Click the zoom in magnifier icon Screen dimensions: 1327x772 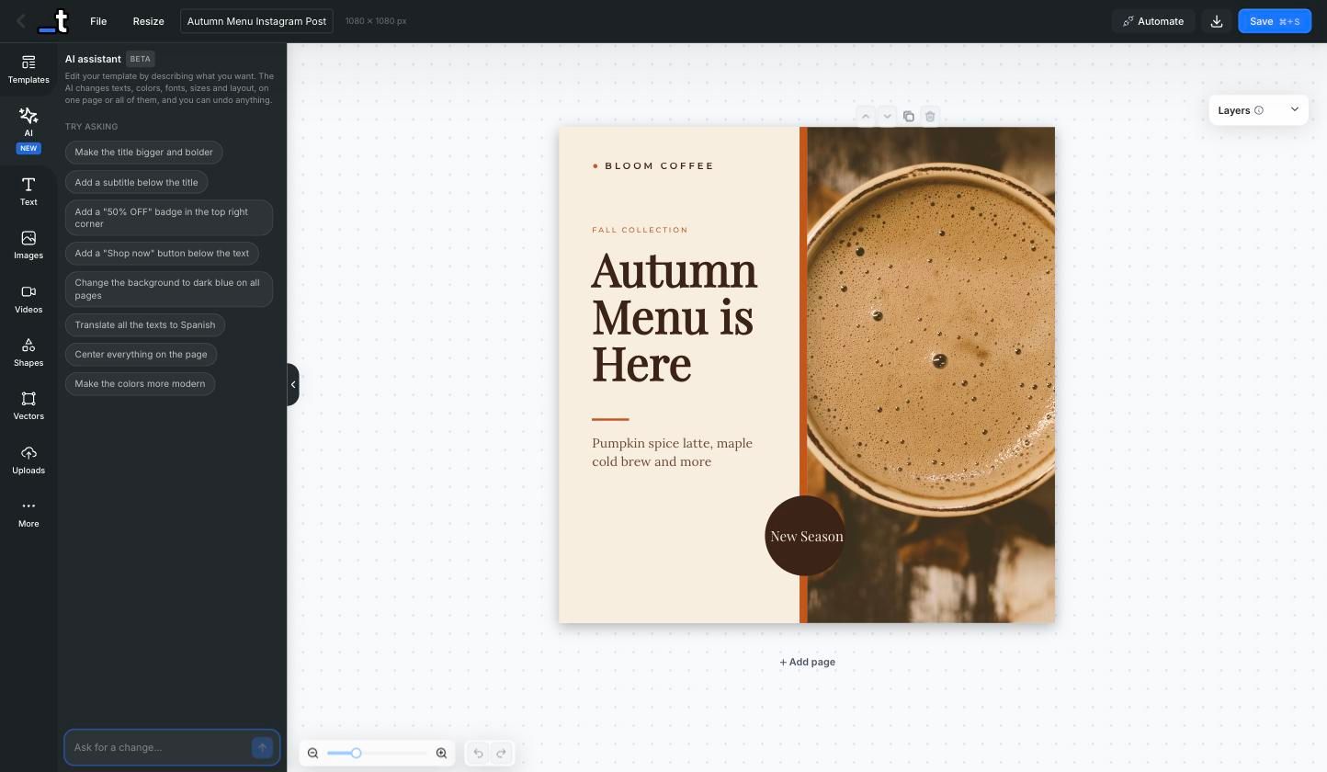tap(441, 754)
